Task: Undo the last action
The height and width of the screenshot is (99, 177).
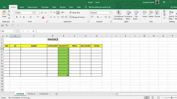Action: pos(7,25)
